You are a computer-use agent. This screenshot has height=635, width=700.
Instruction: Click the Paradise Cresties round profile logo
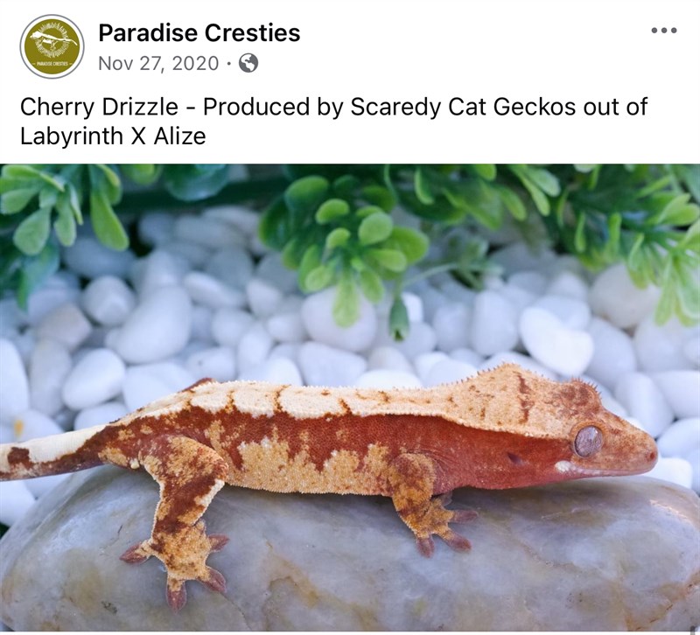click(x=52, y=46)
